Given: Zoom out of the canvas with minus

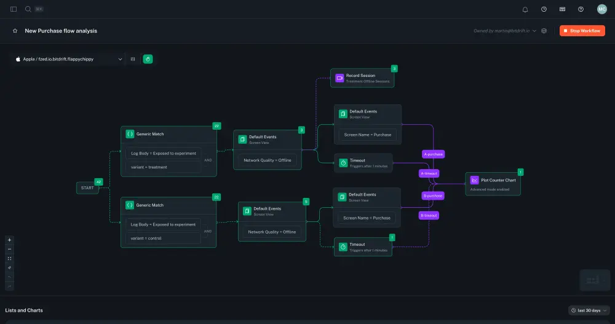Looking at the screenshot, I should coord(9,249).
